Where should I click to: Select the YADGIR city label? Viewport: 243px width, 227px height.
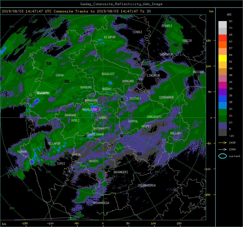(x=187, y=41)
